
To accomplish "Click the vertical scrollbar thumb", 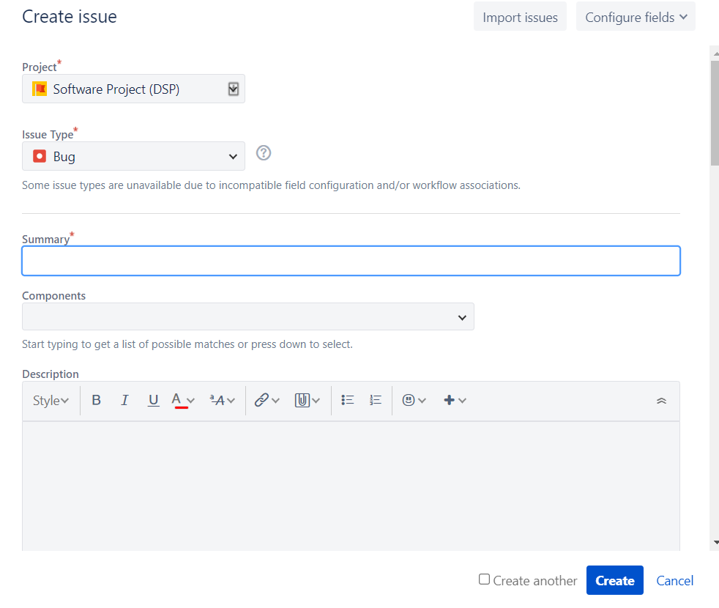I will tap(715, 112).
